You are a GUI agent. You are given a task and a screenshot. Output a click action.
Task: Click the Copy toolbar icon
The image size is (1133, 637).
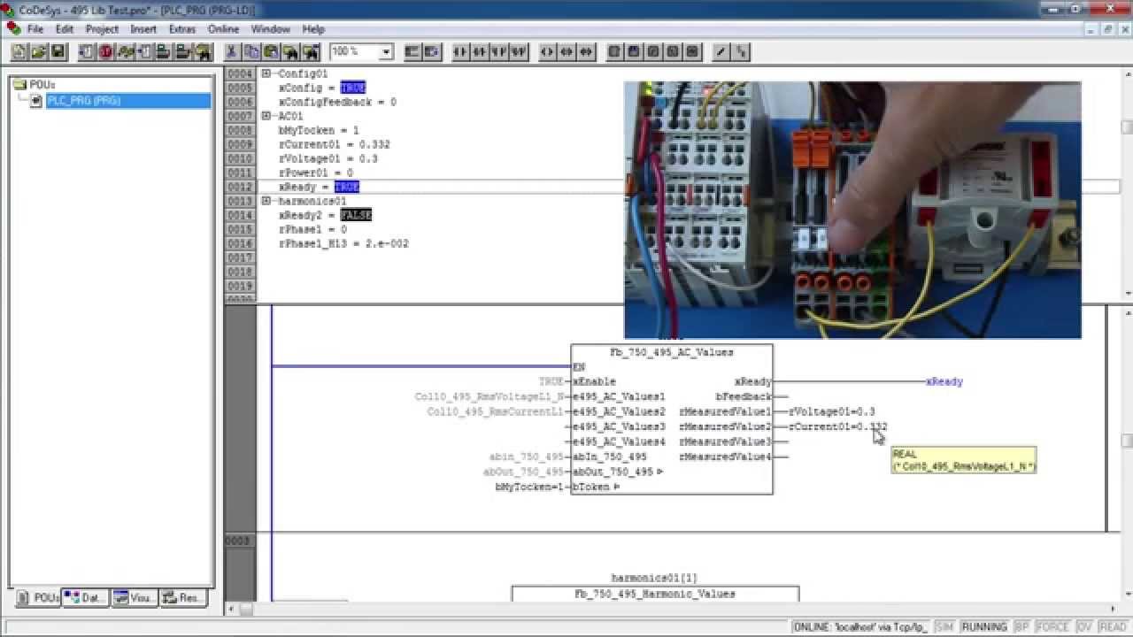tap(251, 52)
